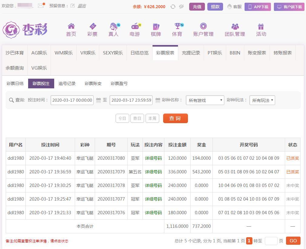
Task: Open the 团队管理 team icon
Action: pyautogui.click(x=235, y=26)
